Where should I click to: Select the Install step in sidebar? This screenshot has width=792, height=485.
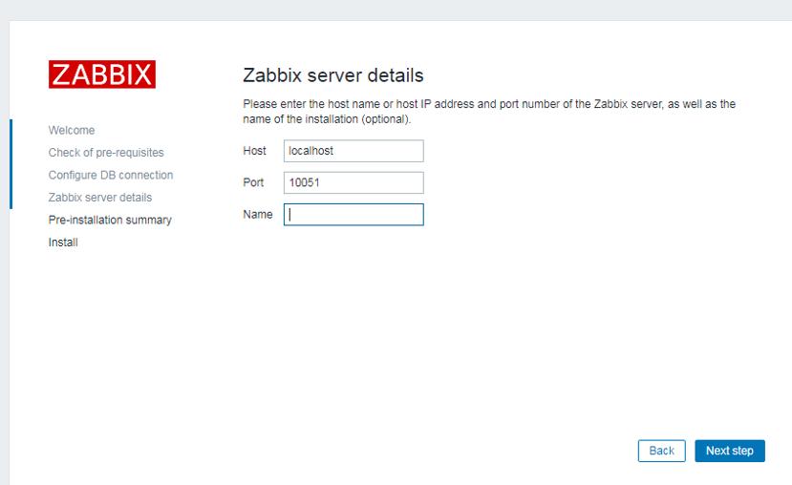coord(63,242)
